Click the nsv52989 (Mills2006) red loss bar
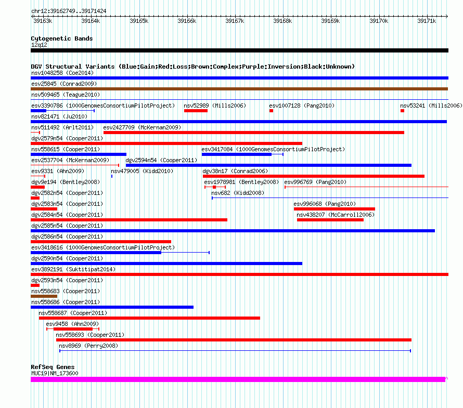 coord(196,111)
